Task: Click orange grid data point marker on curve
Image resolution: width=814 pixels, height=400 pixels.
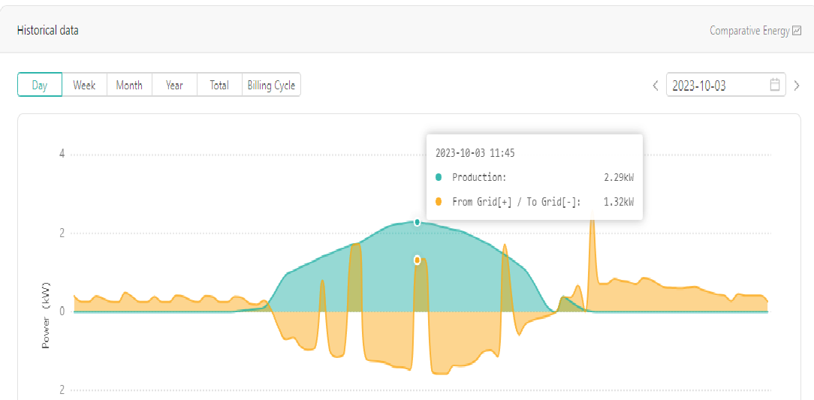Action: point(417,260)
